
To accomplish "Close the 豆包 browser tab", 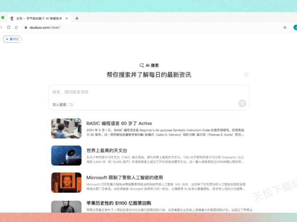I will click(x=67, y=18).
